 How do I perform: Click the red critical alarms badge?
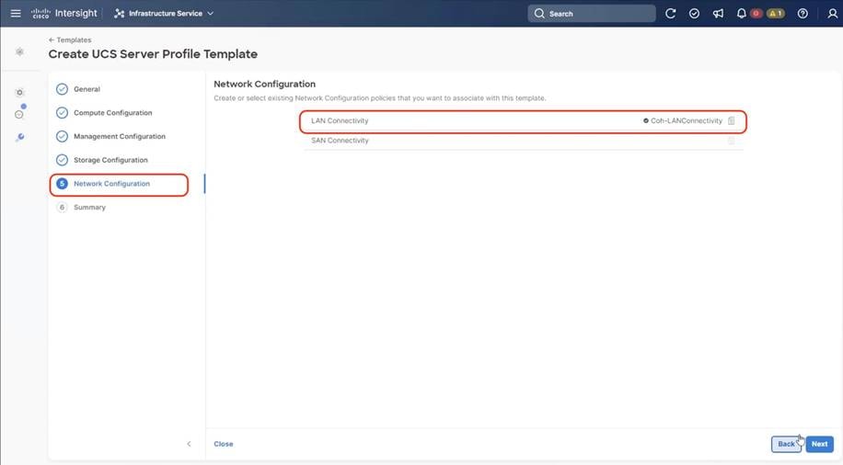click(756, 14)
